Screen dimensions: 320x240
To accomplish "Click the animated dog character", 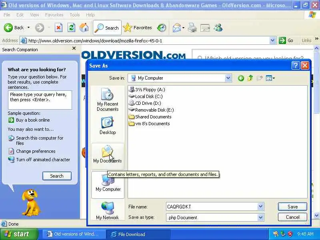I will (x=31, y=202).
